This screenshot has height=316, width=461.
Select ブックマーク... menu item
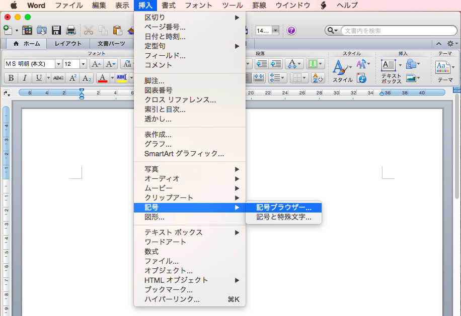click(x=190, y=289)
